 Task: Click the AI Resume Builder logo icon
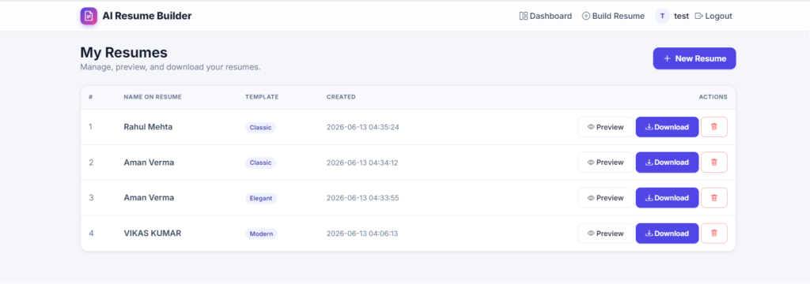tap(89, 16)
